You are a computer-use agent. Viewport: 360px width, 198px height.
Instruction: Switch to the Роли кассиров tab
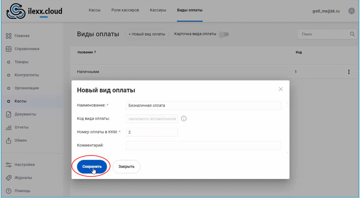[x=125, y=10]
